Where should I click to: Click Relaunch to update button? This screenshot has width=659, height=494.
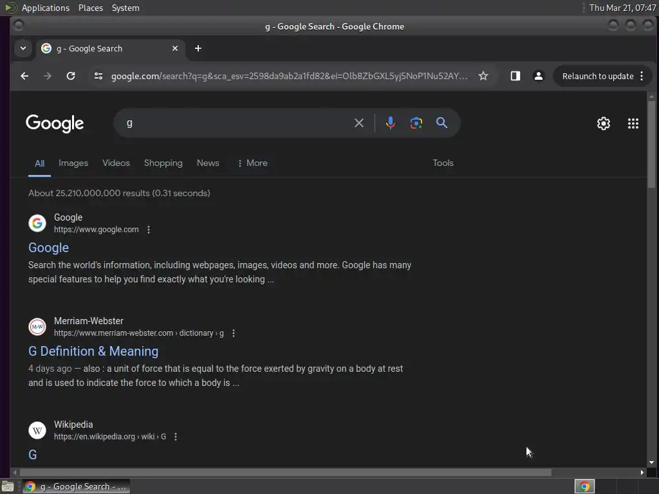[598, 76]
